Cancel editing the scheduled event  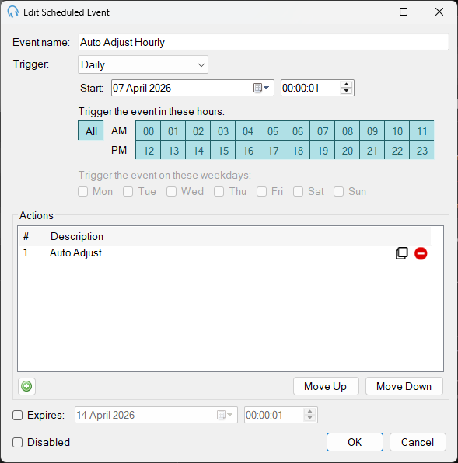[418, 442]
